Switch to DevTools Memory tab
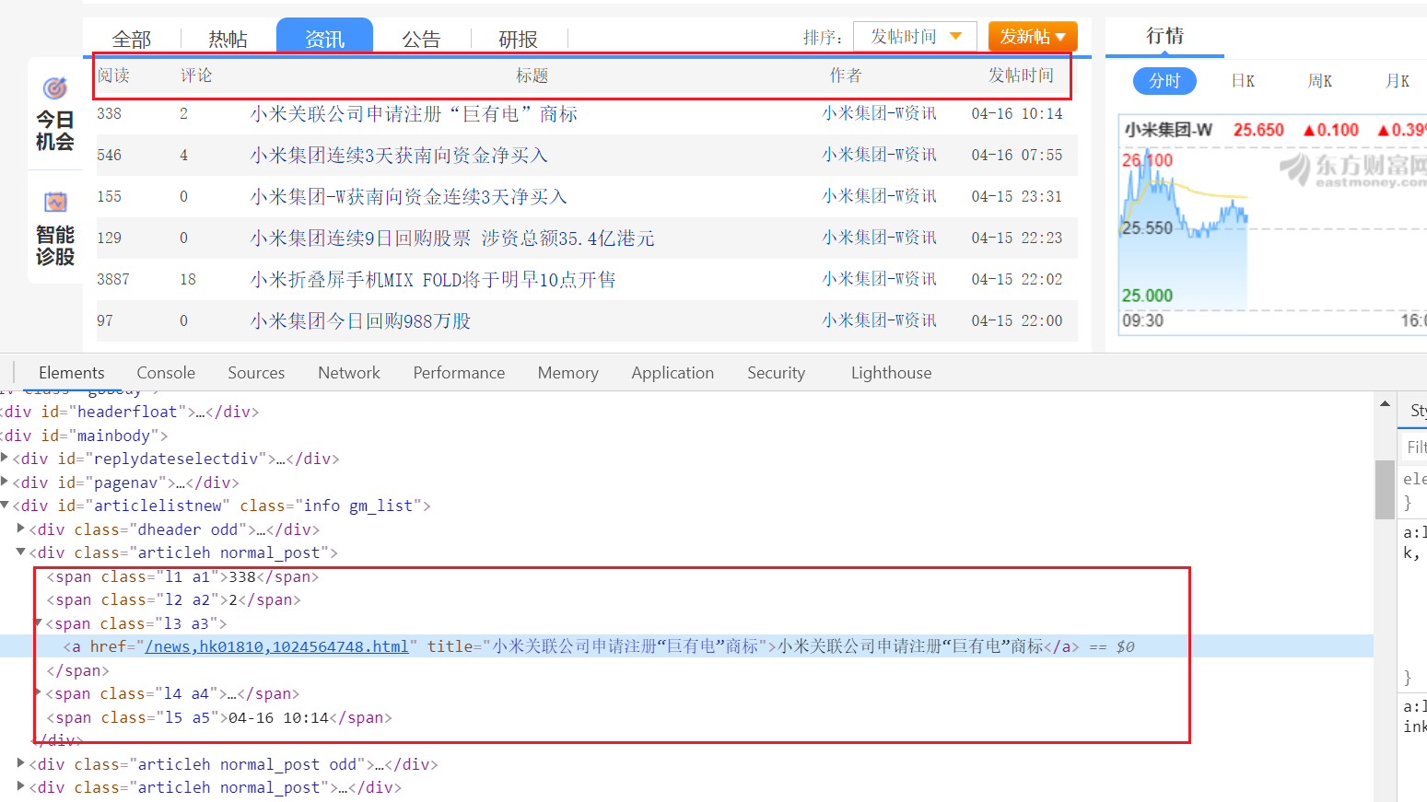Image resolution: width=1427 pixels, height=802 pixels. pyautogui.click(x=568, y=373)
